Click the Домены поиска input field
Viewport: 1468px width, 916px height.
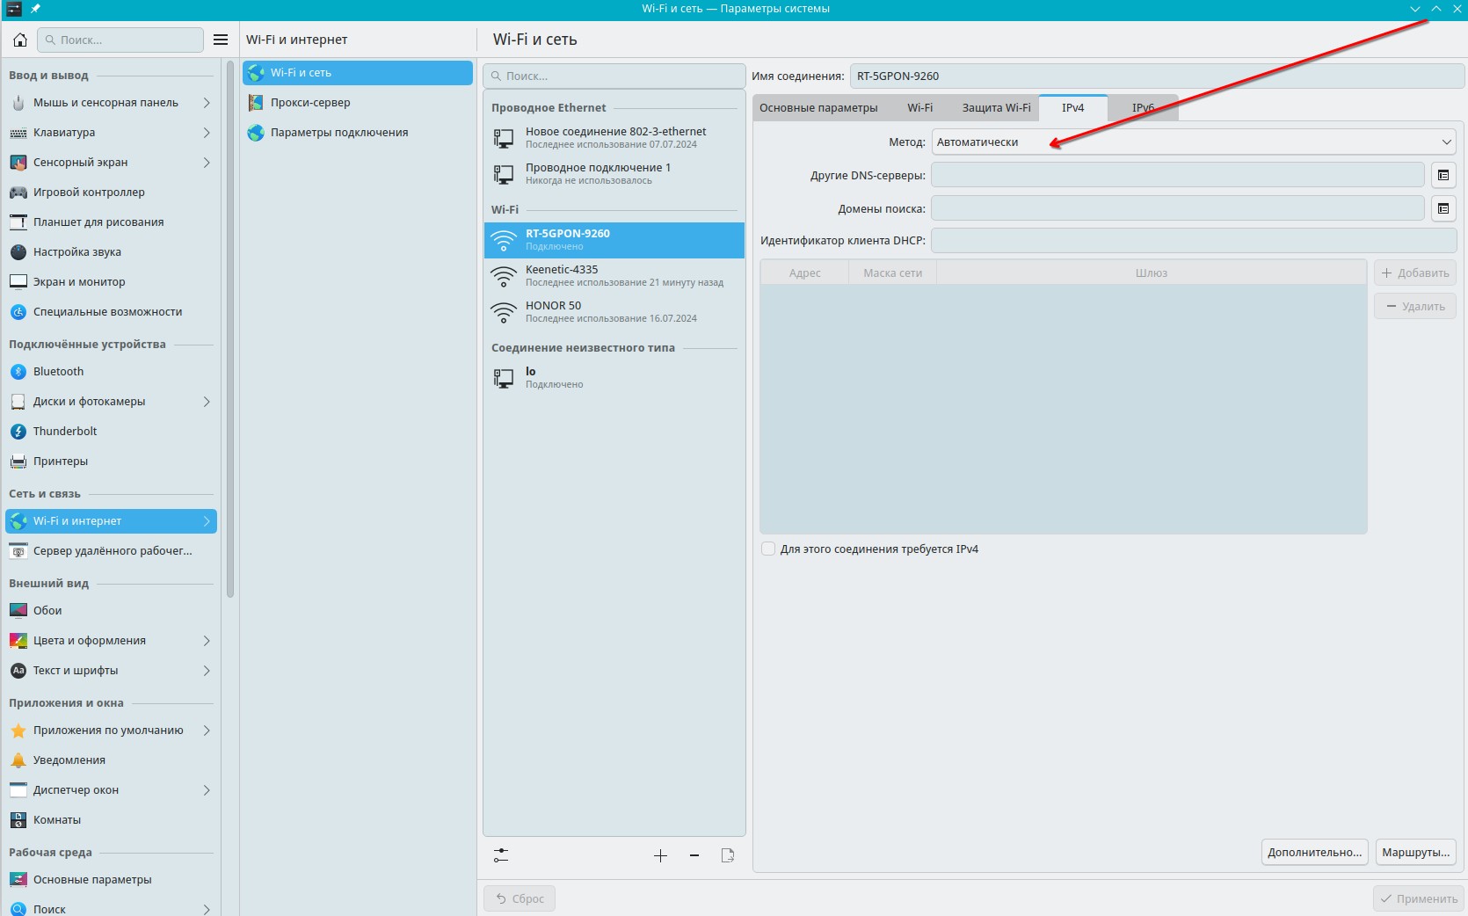pos(1178,208)
